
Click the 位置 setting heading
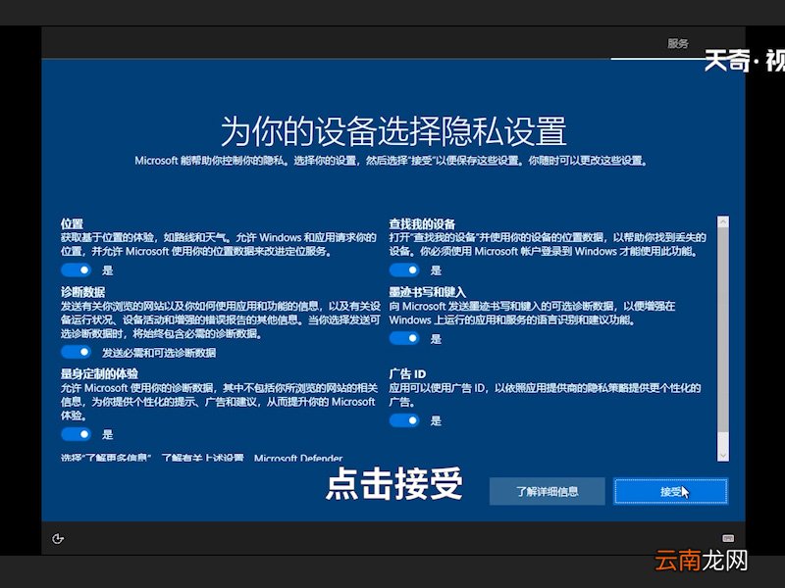[x=72, y=224]
